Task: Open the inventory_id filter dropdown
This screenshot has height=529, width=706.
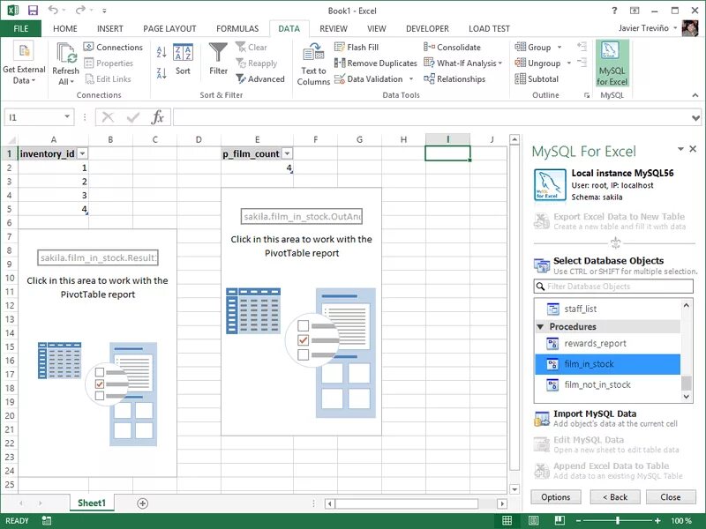Action: (82, 153)
